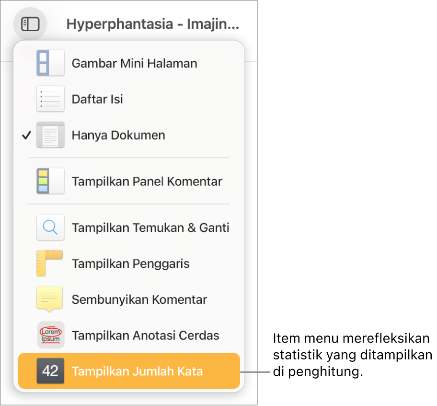Image resolution: width=437 pixels, height=406 pixels.
Task: Select highlighted Tampilkan Jumlah Kata item
Action: tap(129, 371)
